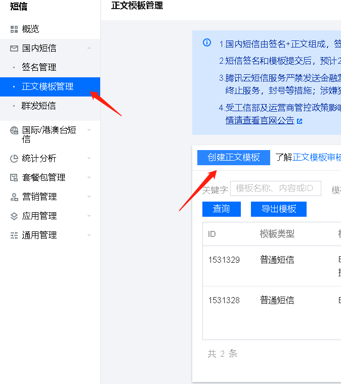Click the layers icon for 应用管理
Viewport: 341px width, 384px height.
coord(14,216)
